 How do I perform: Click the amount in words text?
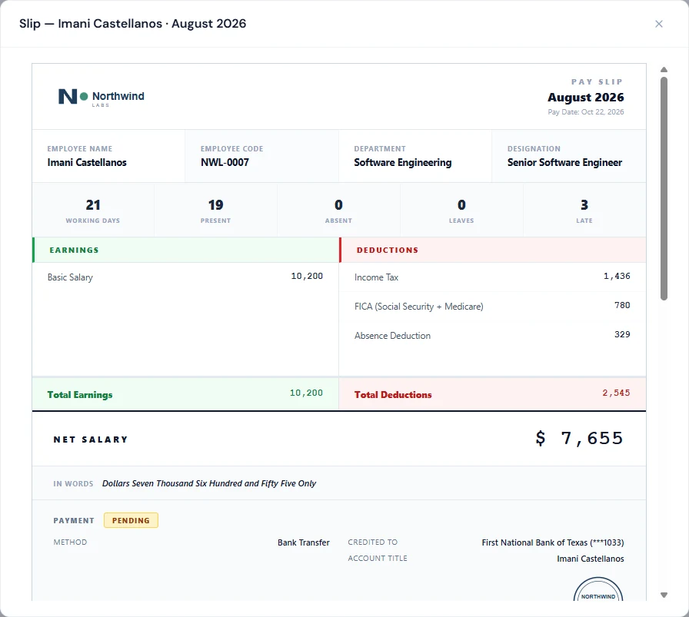[209, 483]
